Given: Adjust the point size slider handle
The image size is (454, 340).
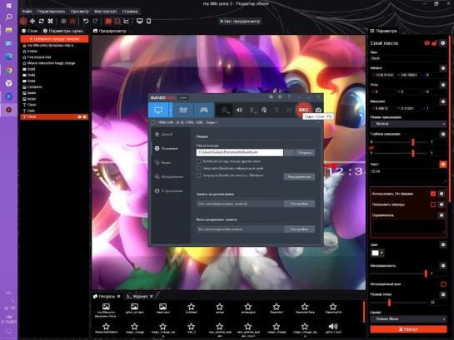Looking at the screenshot, I should tap(389, 303).
